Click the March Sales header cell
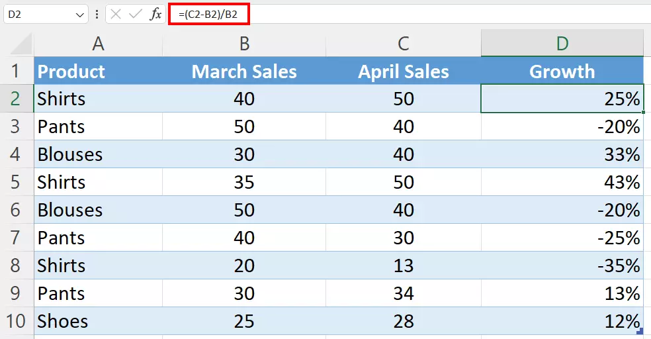This screenshot has width=651, height=339. [x=244, y=72]
